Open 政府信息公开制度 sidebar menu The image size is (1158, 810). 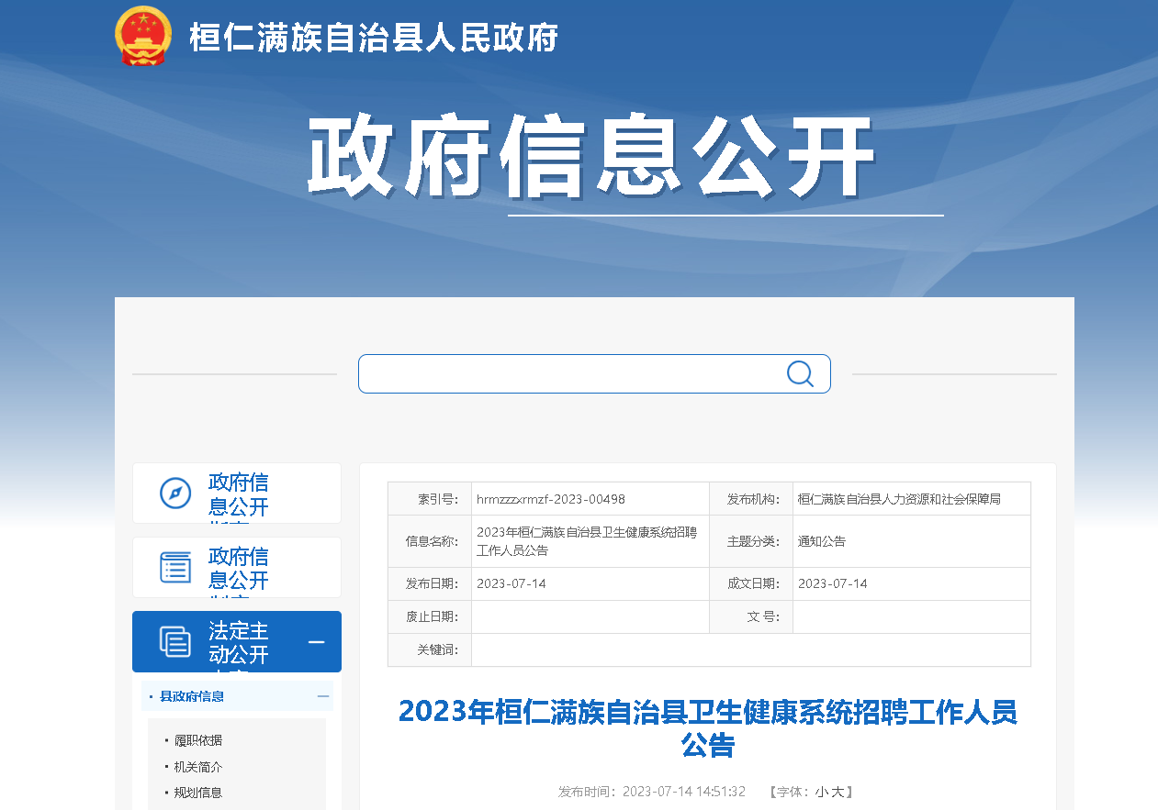237,567
